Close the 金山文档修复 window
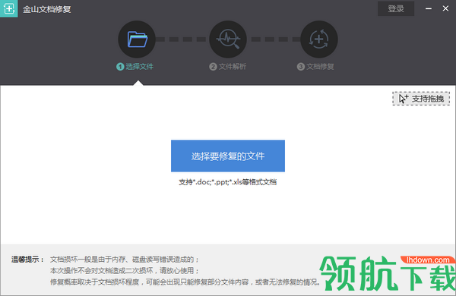456x296 pixels. click(445, 8)
